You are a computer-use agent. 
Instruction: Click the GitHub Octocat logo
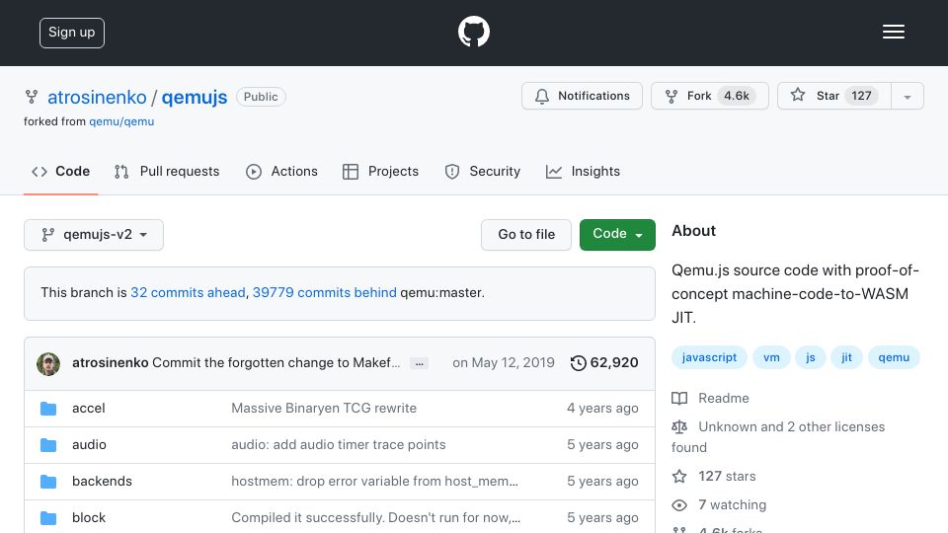[x=473, y=32]
